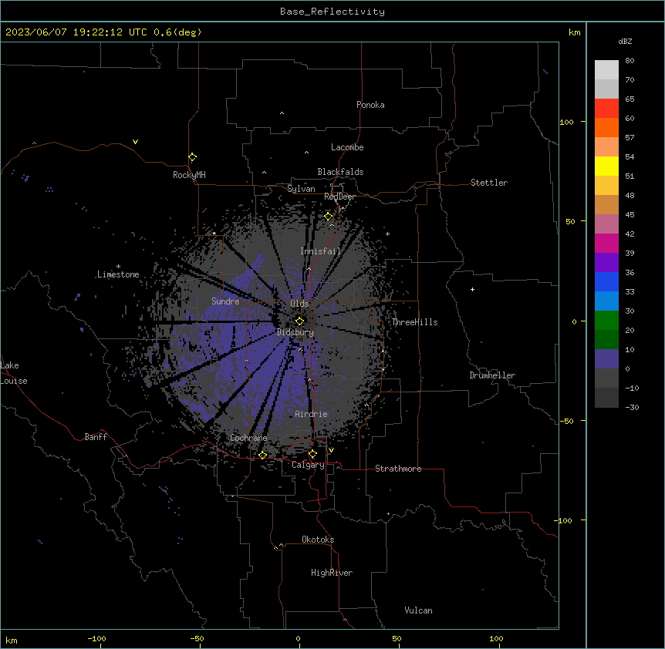Click the RockyMH label

click(189, 174)
